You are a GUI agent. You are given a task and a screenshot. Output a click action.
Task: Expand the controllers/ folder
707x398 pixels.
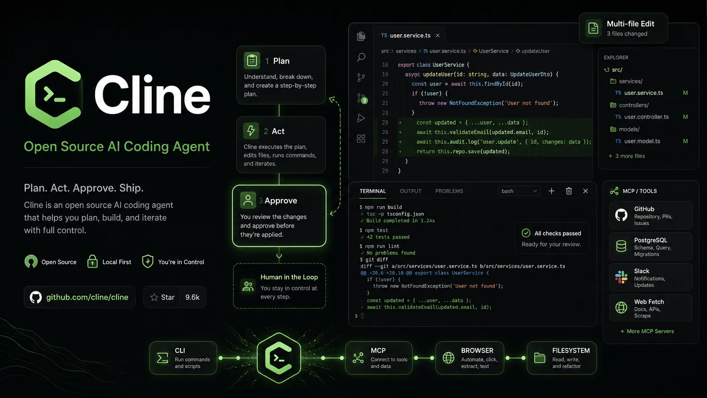click(x=629, y=105)
